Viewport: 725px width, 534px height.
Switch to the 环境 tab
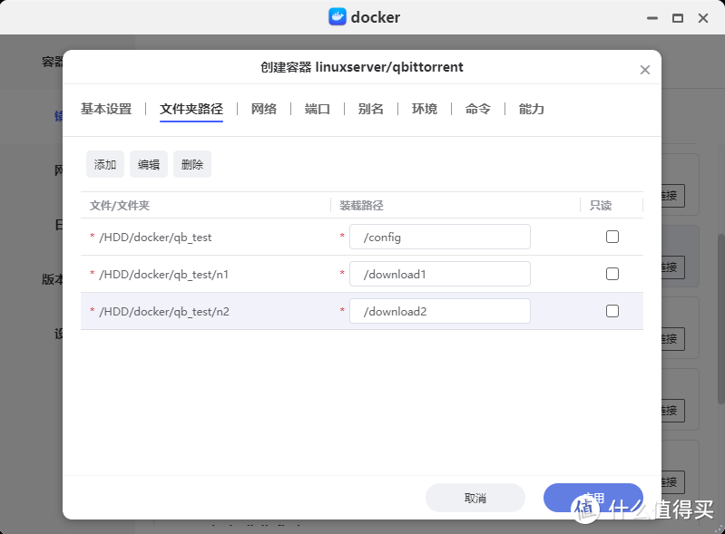tap(425, 109)
